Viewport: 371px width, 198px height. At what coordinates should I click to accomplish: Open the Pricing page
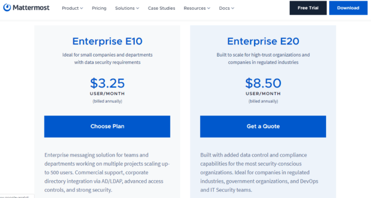tap(99, 8)
